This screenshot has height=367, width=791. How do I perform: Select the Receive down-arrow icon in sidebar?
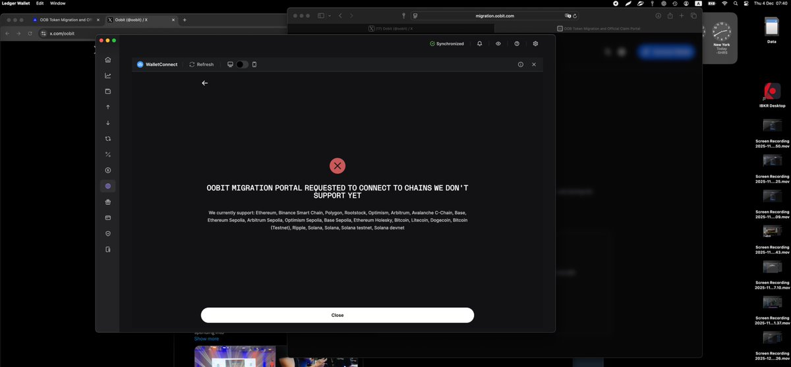point(108,123)
